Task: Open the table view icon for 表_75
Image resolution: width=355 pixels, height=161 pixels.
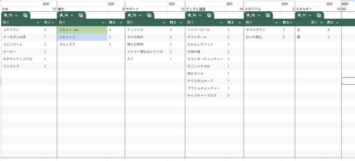Action: pyautogui.click(x=149, y=16)
